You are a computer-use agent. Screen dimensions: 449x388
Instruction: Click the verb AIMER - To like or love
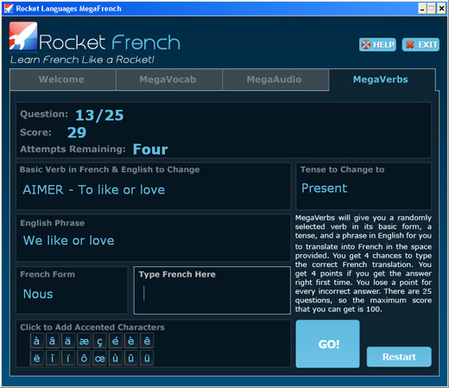pos(94,190)
